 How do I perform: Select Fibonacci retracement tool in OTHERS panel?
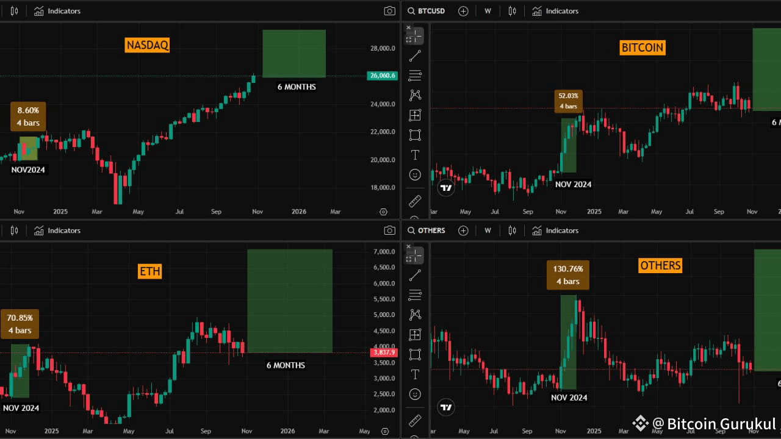point(415,295)
